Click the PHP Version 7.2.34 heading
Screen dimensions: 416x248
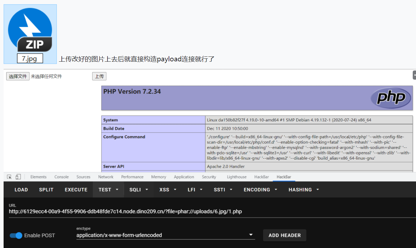[x=132, y=91]
